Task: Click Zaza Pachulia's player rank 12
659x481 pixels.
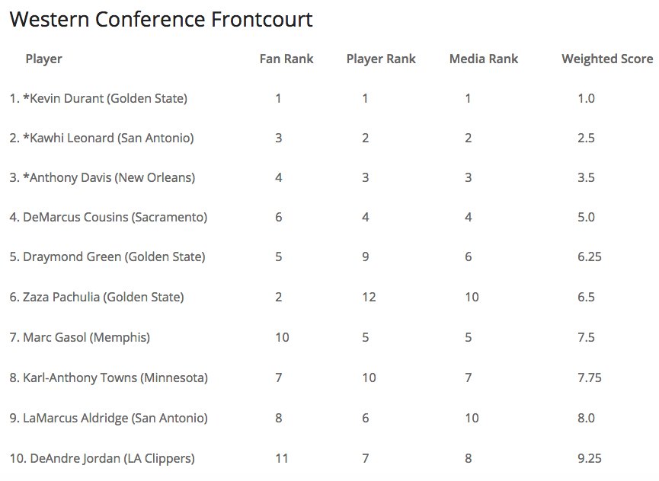Action: click(x=369, y=297)
